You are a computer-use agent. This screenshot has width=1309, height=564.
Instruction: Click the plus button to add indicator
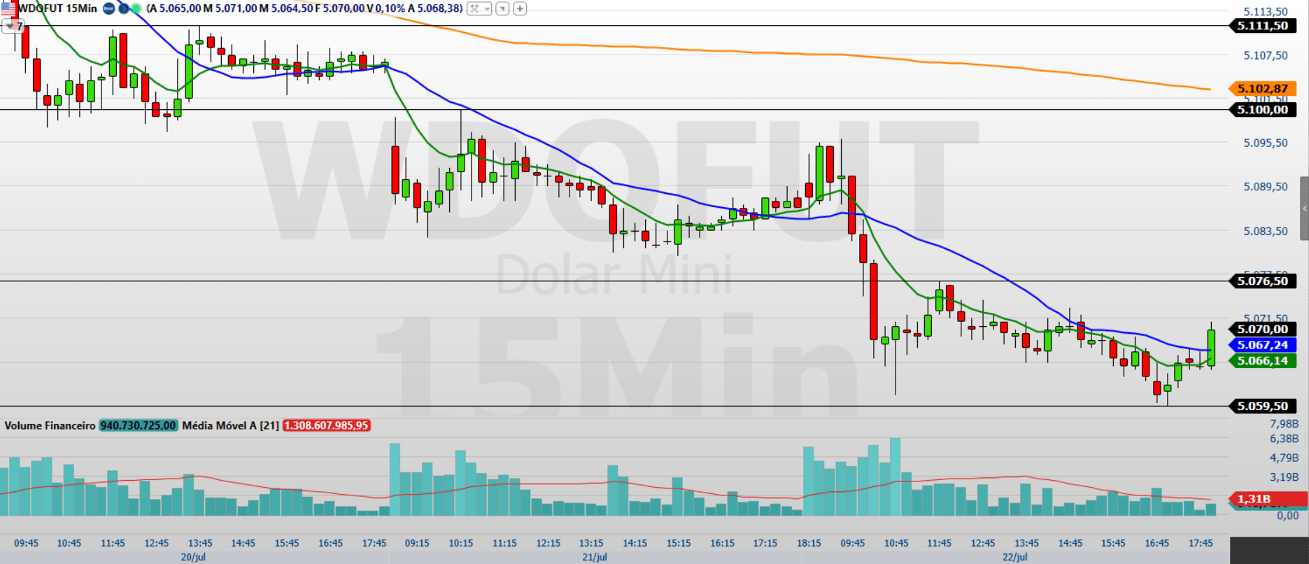click(520, 8)
